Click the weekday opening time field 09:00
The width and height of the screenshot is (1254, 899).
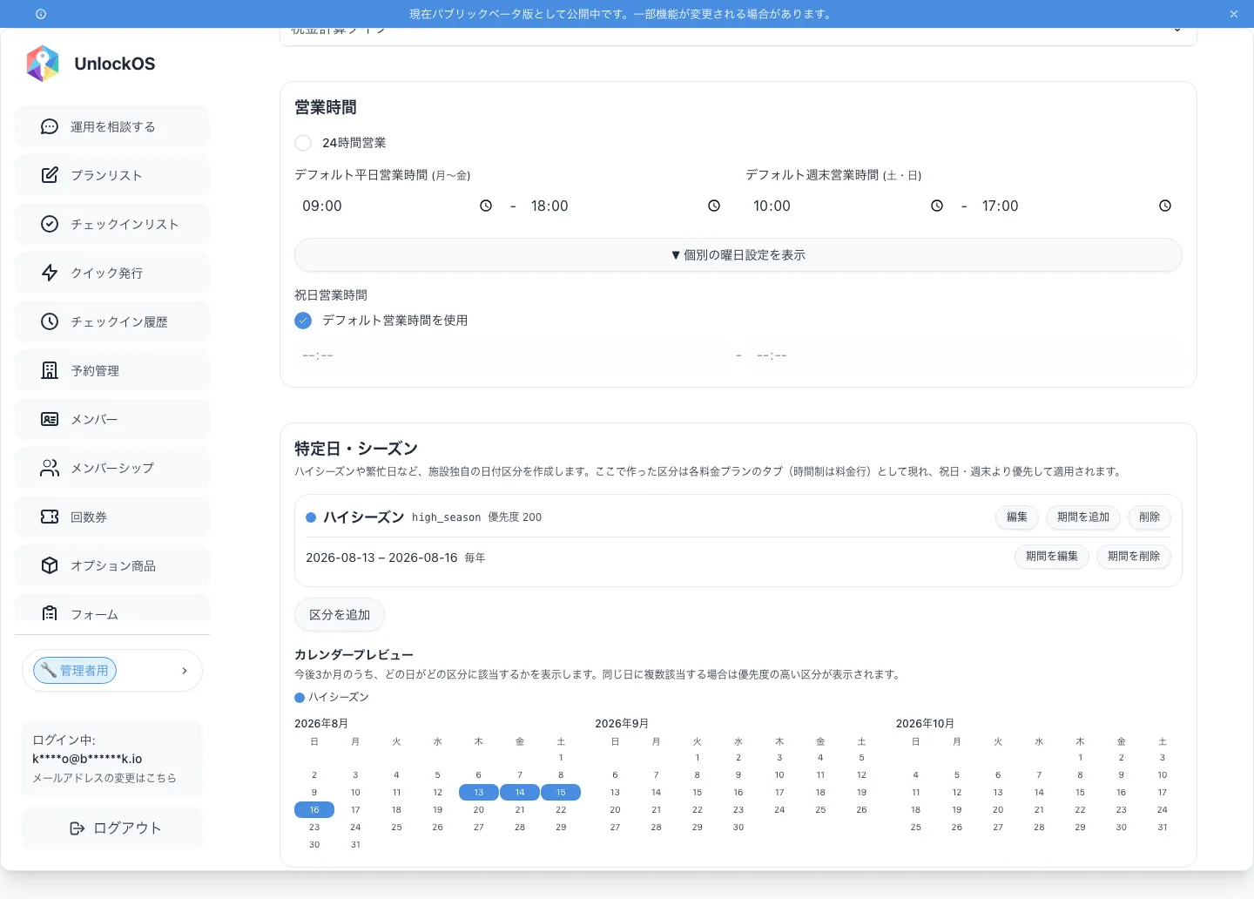click(397, 206)
